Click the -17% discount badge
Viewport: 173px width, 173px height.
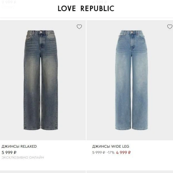tap(110, 153)
